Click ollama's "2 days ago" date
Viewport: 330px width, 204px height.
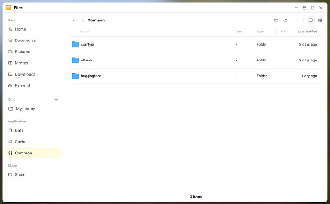pos(308,60)
